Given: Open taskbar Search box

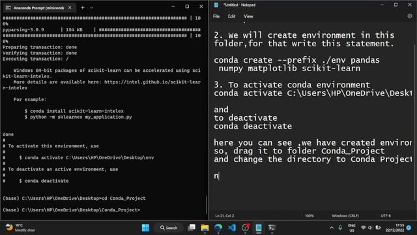Looking at the screenshot, I should coord(169,228).
